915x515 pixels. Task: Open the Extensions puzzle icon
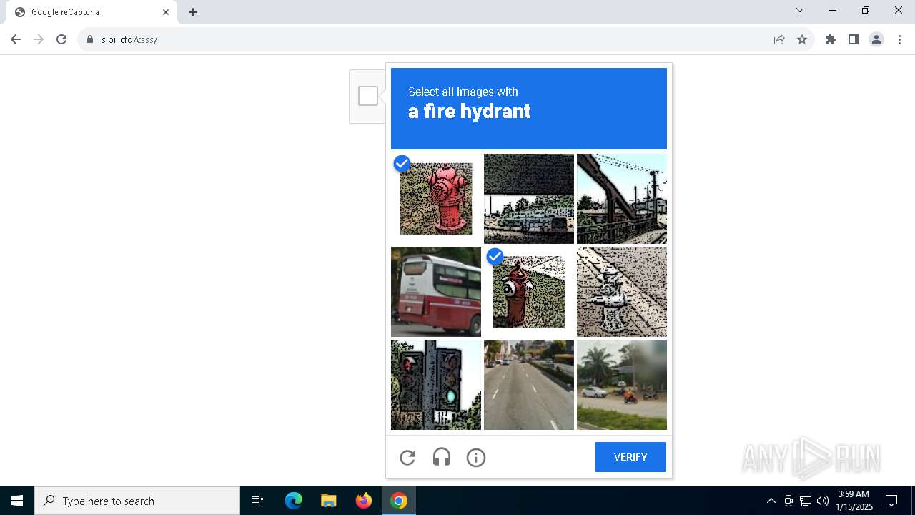point(831,39)
